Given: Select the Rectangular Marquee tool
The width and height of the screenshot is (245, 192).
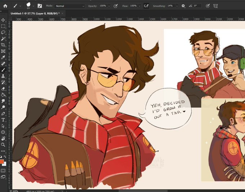Looking at the screenshot, I should pyautogui.click(x=3, y=26).
